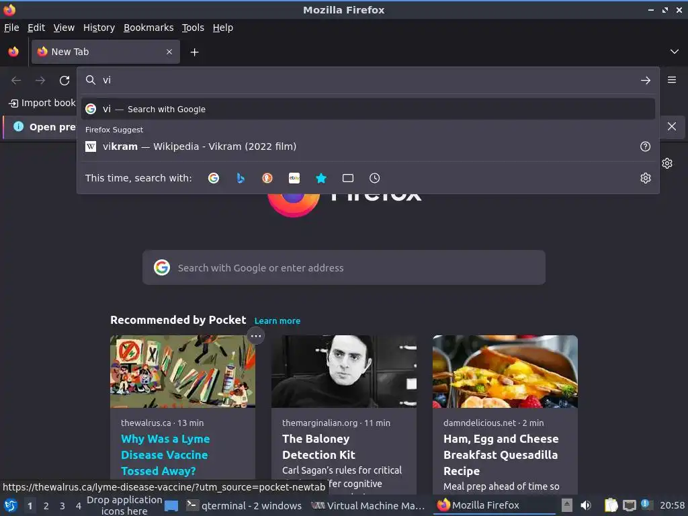The width and height of the screenshot is (688, 516).
Task: Open a new tab with the plus button
Action: (194, 52)
